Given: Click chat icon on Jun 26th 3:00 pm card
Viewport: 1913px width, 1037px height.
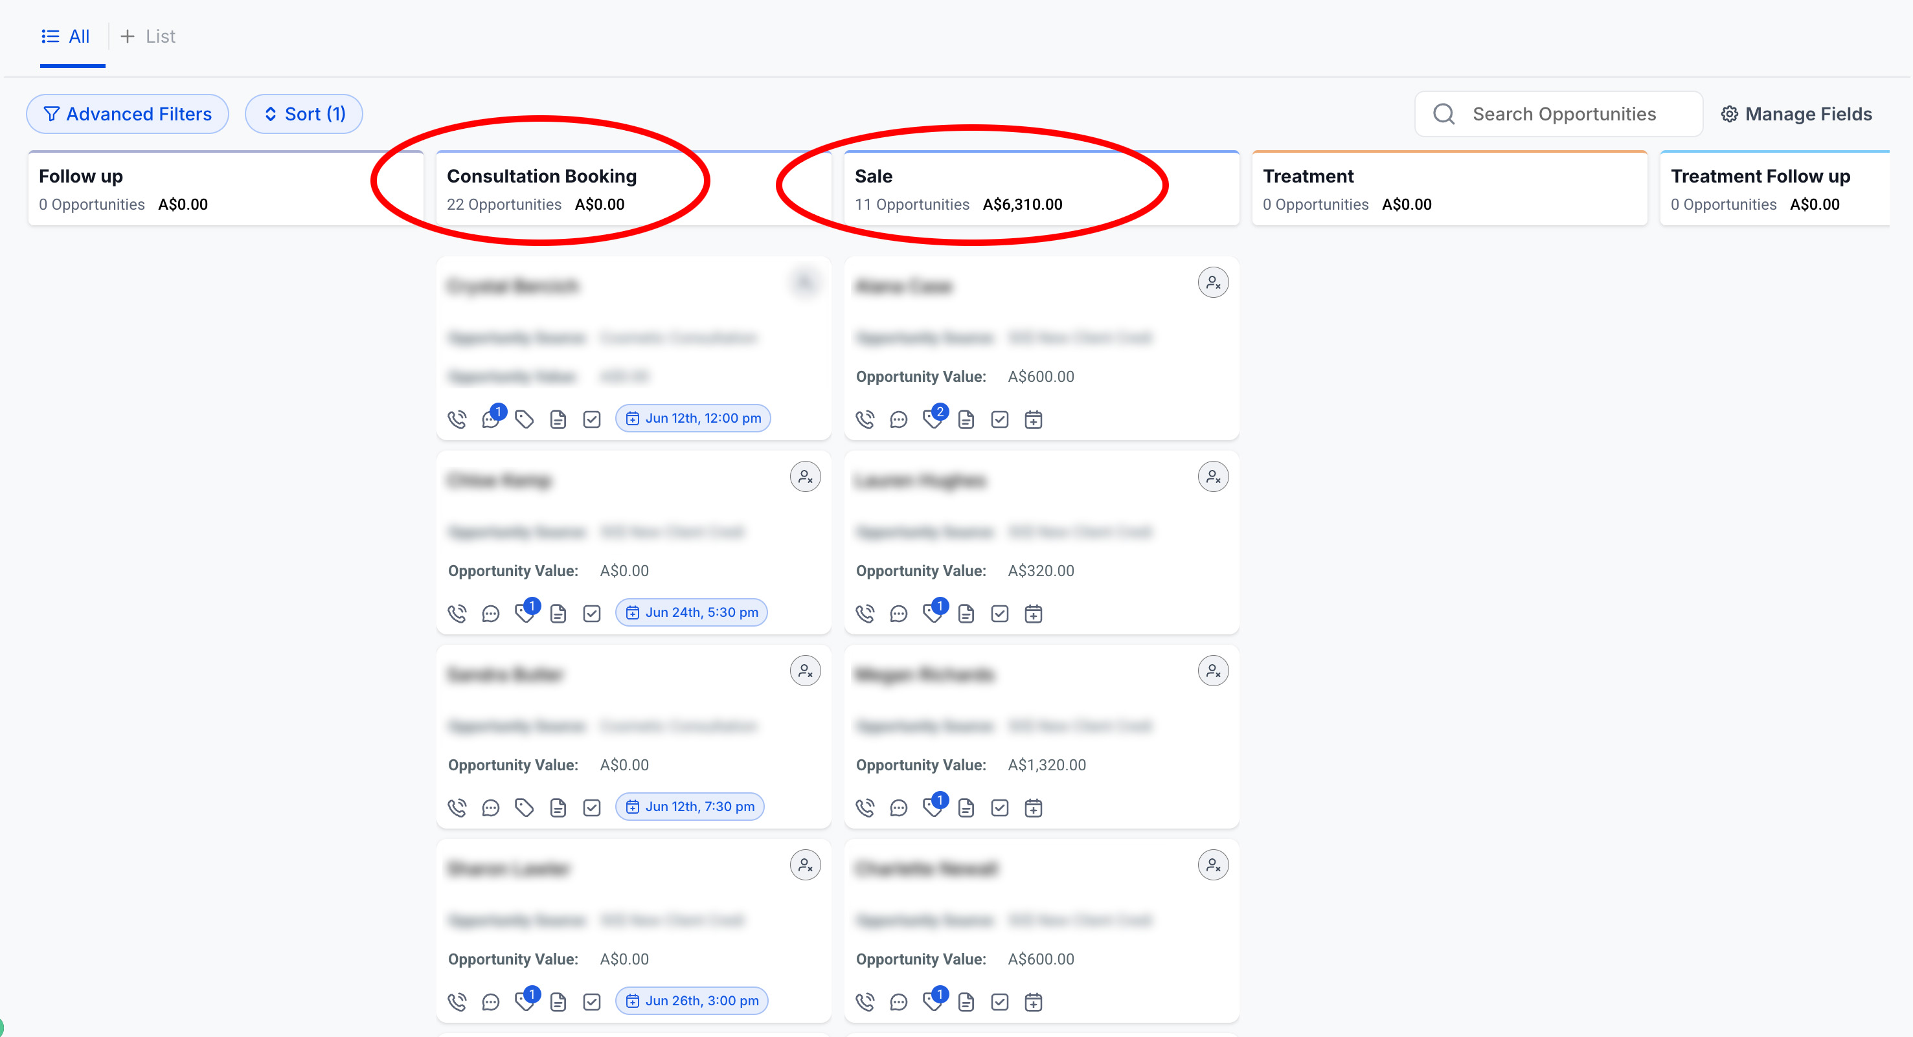Looking at the screenshot, I should pos(491,1002).
